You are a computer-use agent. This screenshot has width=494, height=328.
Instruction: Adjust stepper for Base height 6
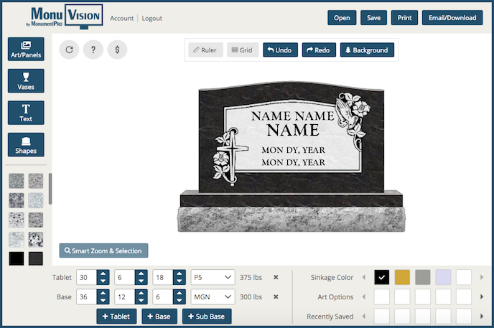pyautogui.click(x=180, y=297)
